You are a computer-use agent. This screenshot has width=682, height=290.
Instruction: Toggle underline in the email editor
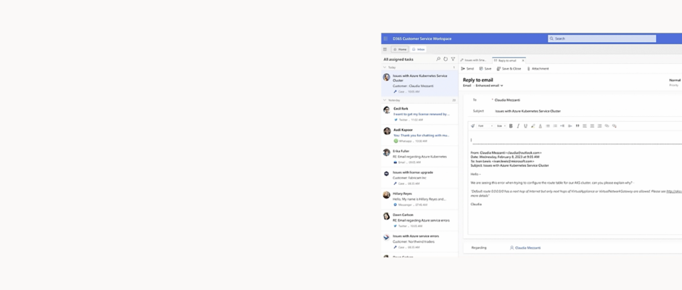(525, 126)
